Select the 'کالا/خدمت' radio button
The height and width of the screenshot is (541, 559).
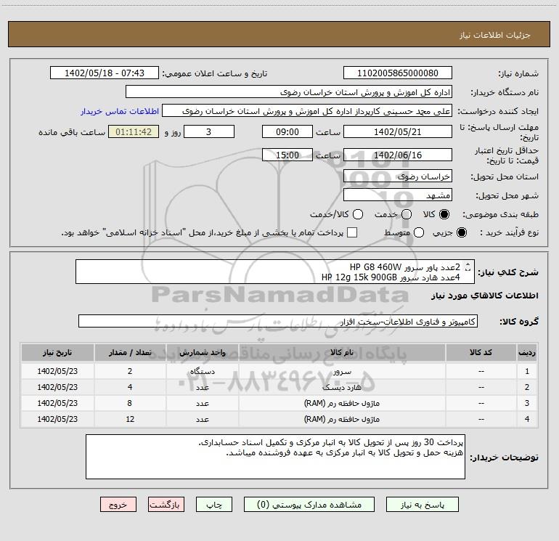pyautogui.click(x=358, y=214)
